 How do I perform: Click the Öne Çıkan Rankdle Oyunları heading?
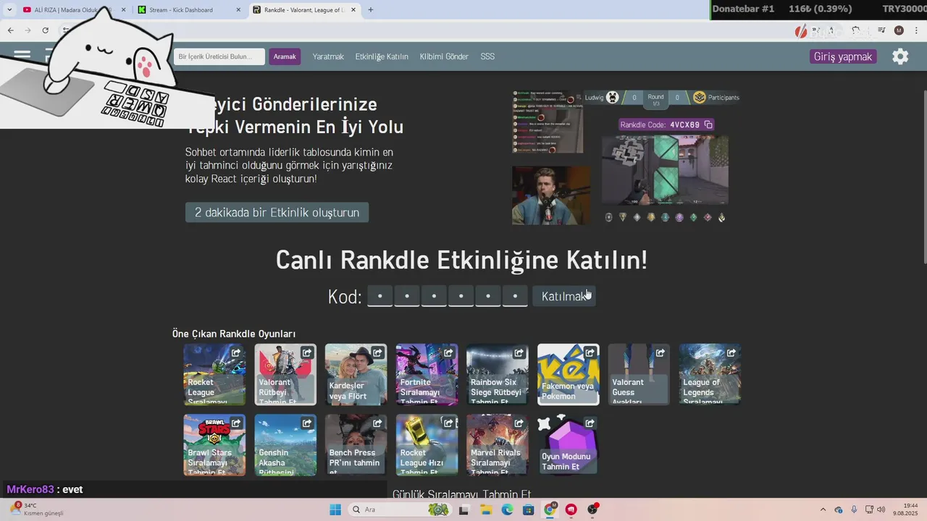click(234, 334)
